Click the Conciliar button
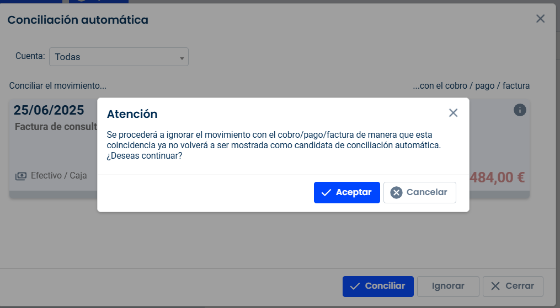The height and width of the screenshot is (308, 560). tap(378, 287)
